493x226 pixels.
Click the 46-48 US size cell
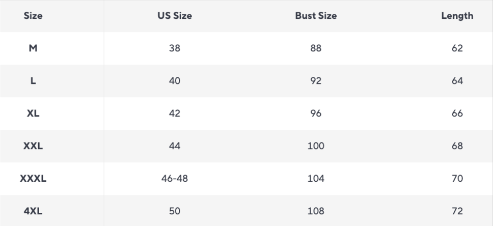(x=175, y=179)
